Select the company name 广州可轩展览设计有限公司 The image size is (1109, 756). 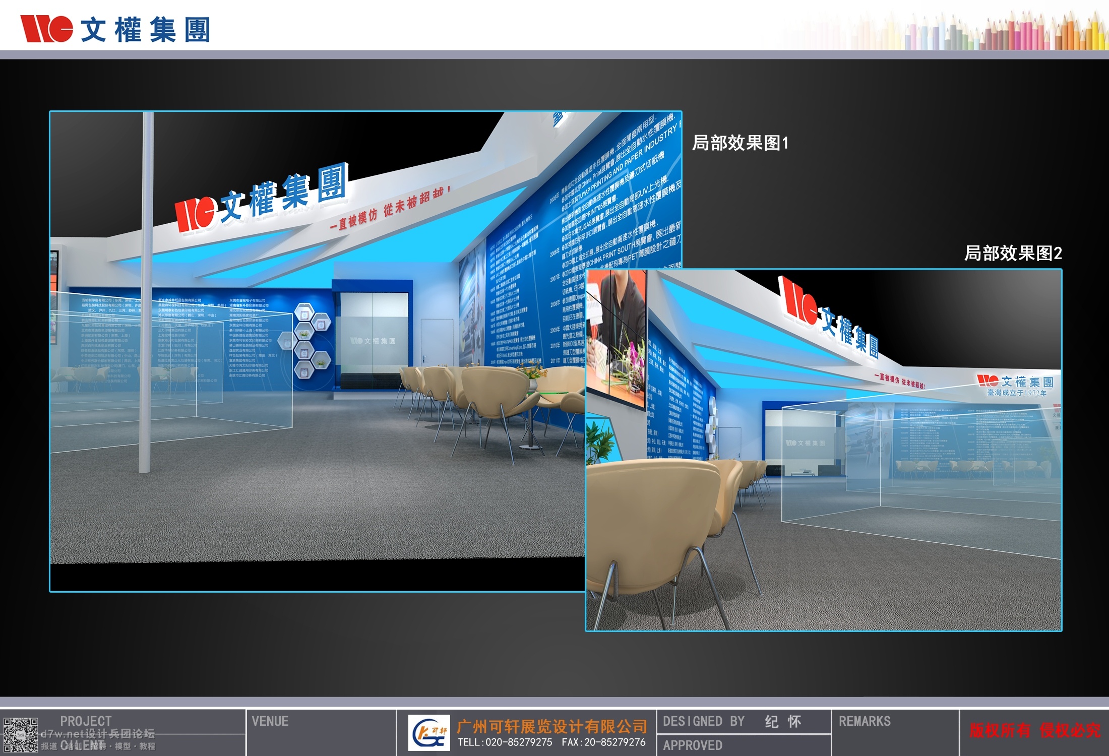552,726
